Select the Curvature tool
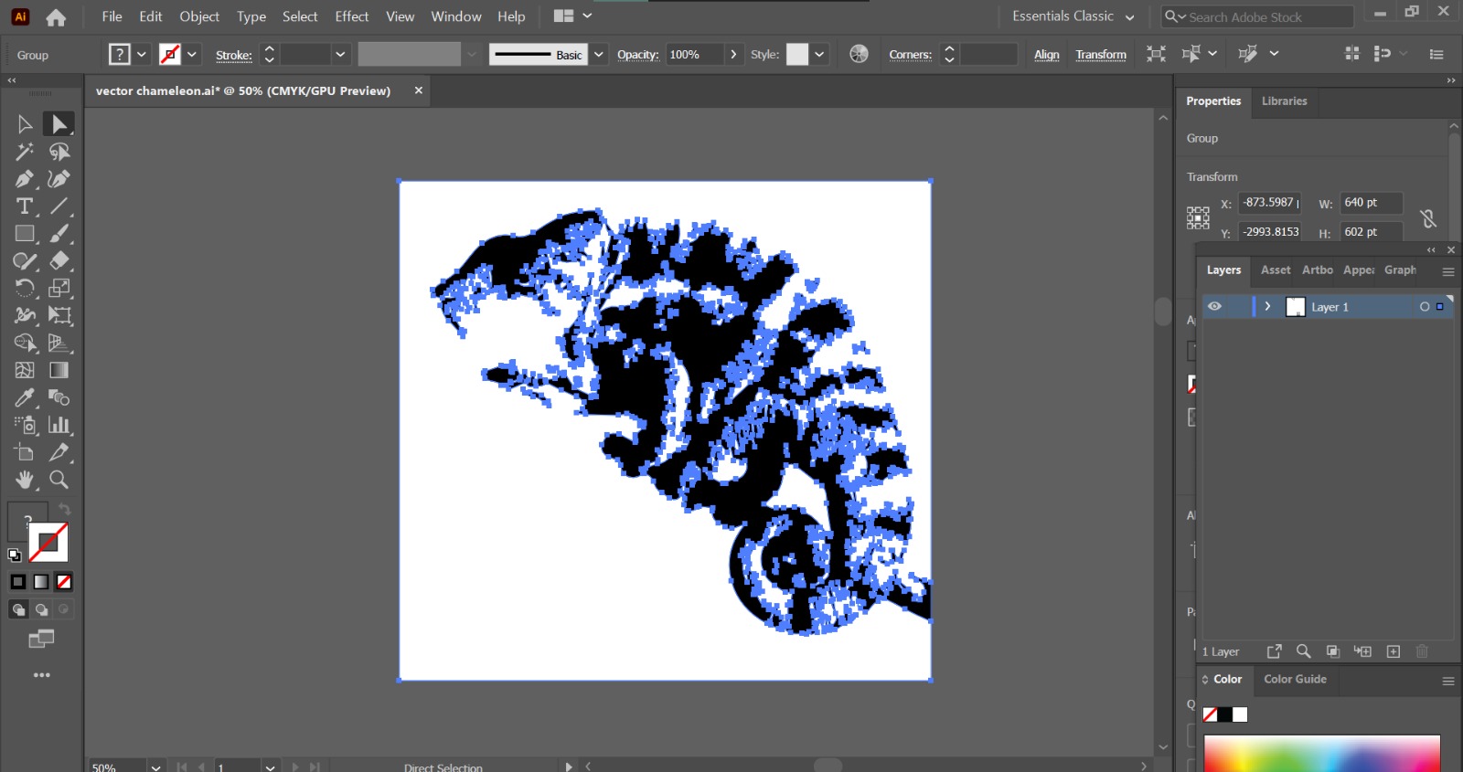 (x=59, y=179)
